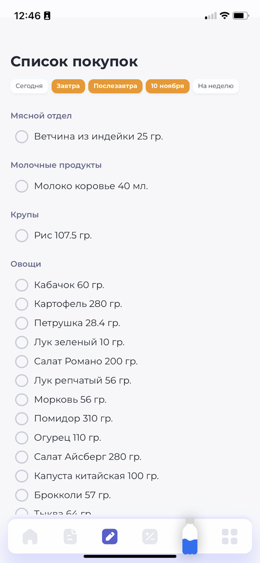Tap the Послезавтра filter chip
260x563 pixels.
coord(115,86)
